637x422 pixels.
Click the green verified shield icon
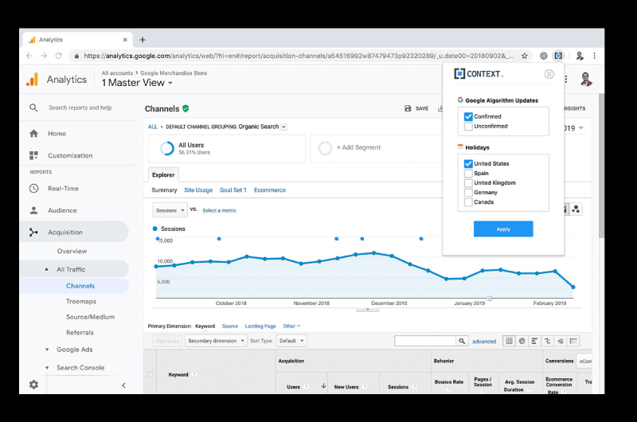(x=186, y=108)
